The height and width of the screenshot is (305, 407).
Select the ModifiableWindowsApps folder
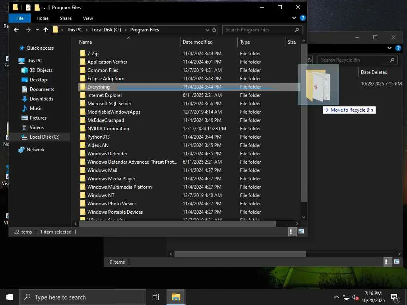[x=114, y=112]
